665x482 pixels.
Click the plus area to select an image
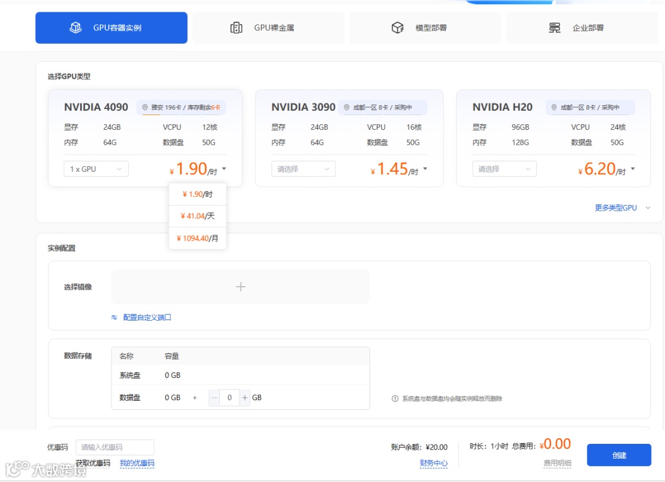[241, 287]
